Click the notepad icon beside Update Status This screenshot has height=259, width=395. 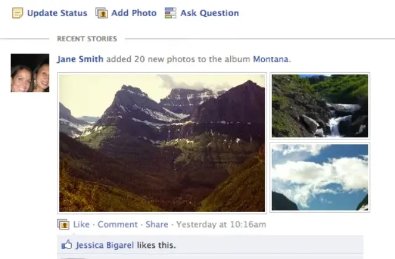point(18,13)
